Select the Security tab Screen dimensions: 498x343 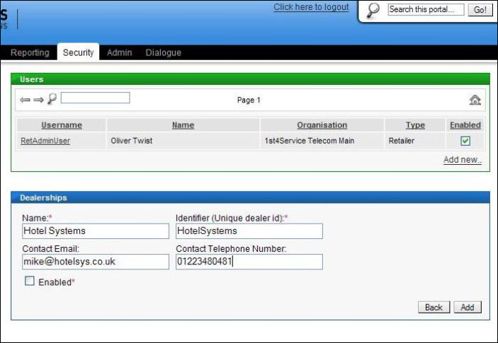pyautogui.click(x=78, y=53)
